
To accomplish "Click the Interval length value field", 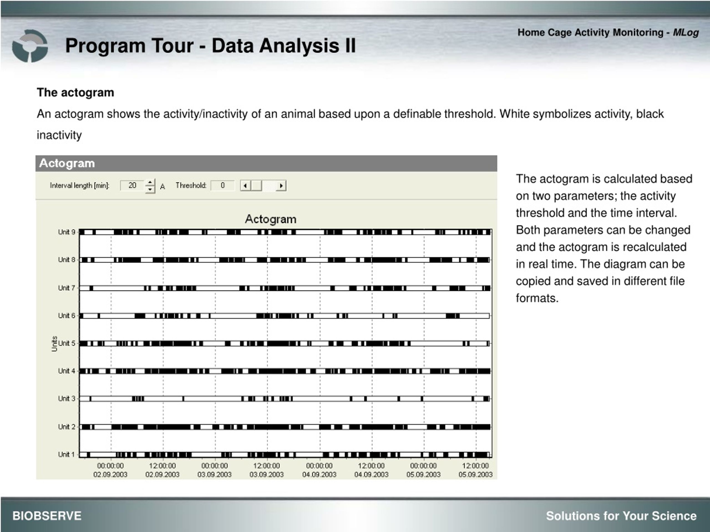I will point(132,185).
